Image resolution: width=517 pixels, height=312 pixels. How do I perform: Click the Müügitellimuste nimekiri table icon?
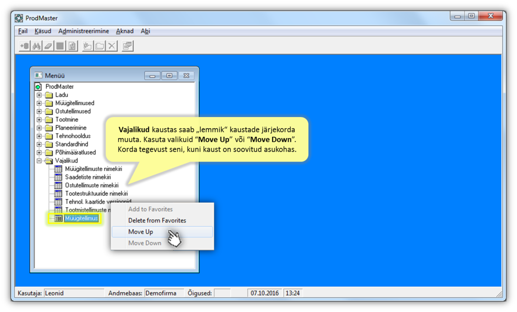click(58, 169)
